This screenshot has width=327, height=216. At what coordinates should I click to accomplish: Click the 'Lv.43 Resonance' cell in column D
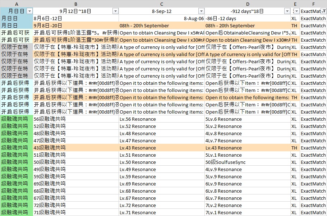248,148
